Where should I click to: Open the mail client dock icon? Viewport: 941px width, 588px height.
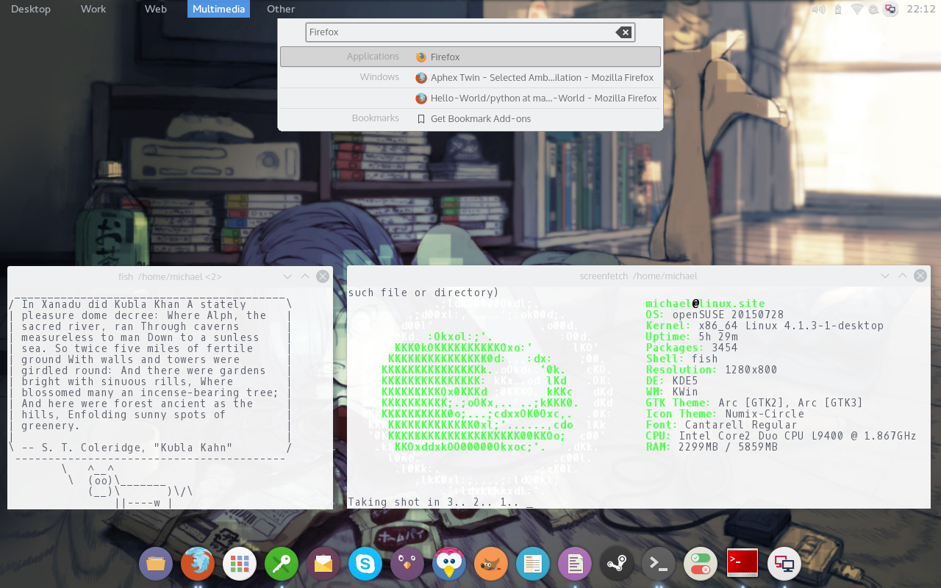[x=323, y=564]
